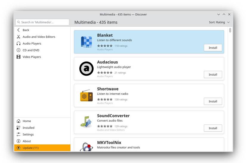This screenshot has height=163, width=246.
Task: Open Video Players category
Action: [x=42, y=57]
